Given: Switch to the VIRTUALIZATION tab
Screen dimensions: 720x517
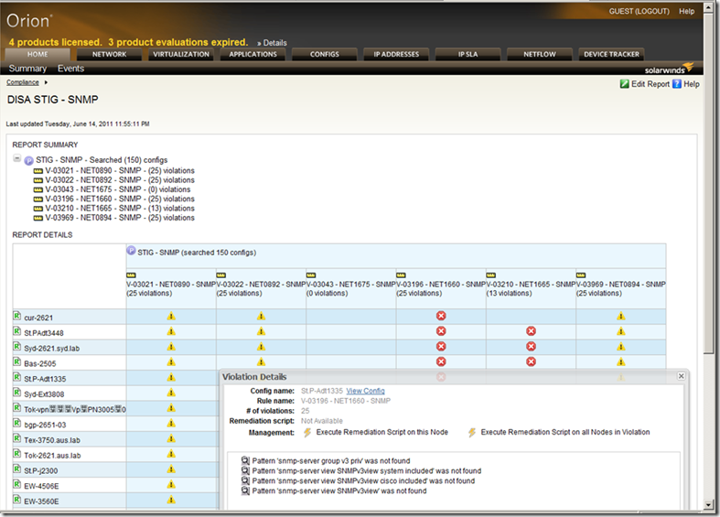Looking at the screenshot, I should pyautogui.click(x=181, y=54).
